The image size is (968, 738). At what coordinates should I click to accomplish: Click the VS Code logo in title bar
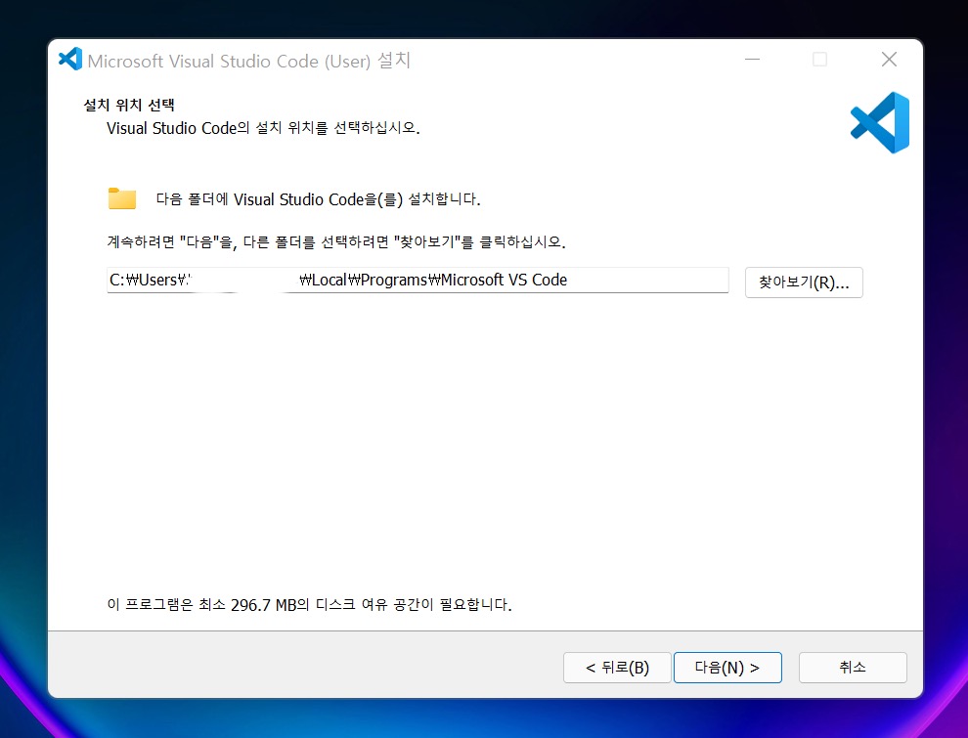pos(70,60)
